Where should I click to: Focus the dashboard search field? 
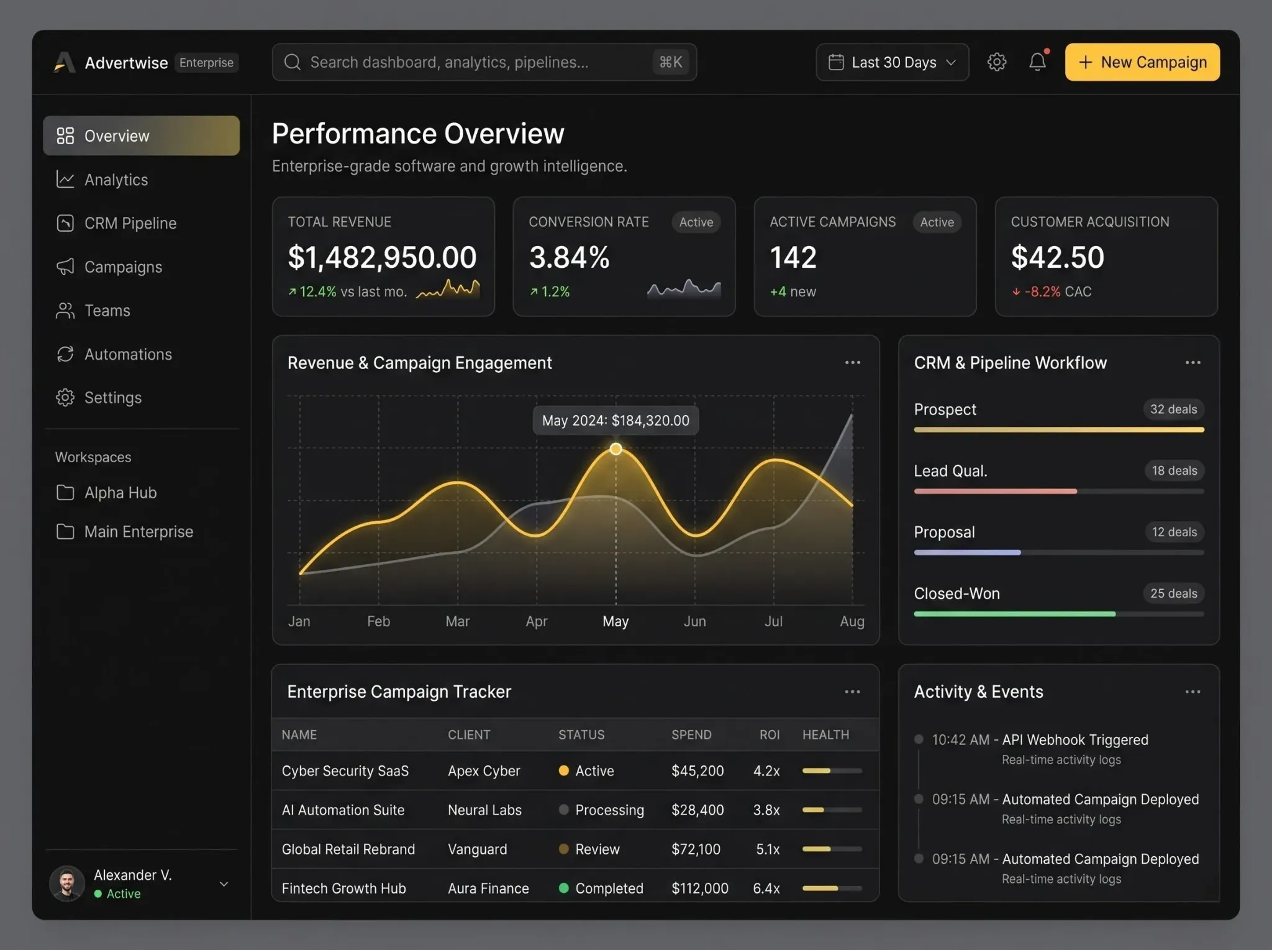coord(484,62)
